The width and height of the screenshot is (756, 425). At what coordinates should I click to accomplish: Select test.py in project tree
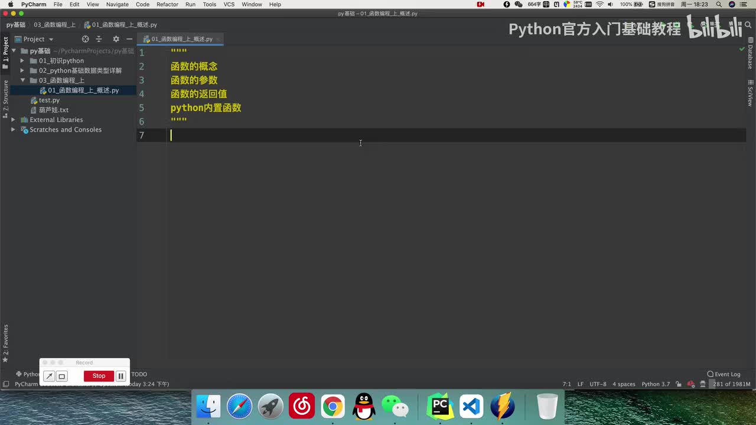pyautogui.click(x=49, y=100)
